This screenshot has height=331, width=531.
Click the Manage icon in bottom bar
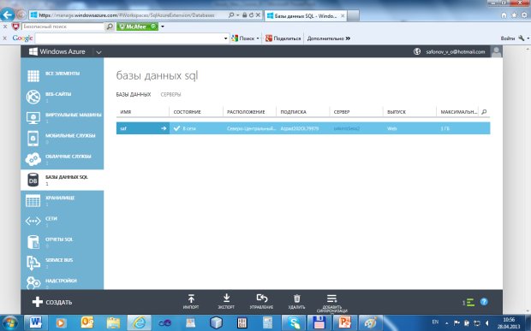262,298
